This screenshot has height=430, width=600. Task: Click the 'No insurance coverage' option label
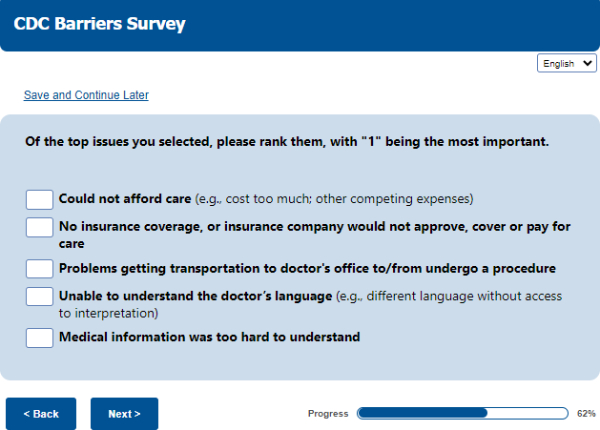314,227
